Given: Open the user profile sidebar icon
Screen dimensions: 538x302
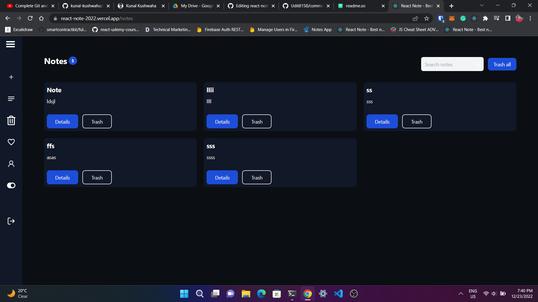Looking at the screenshot, I should pyautogui.click(x=11, y=164).
